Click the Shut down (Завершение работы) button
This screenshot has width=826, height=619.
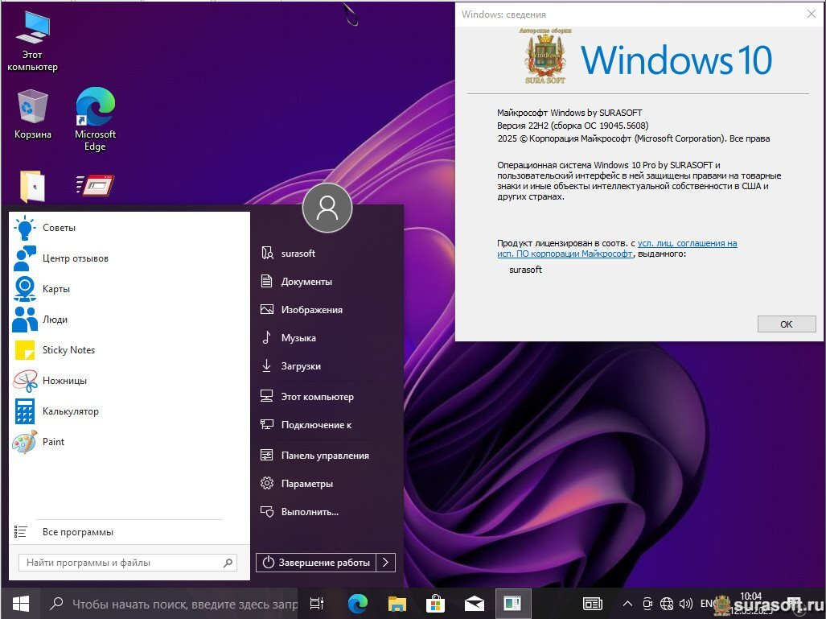click(x=316, y=563)
